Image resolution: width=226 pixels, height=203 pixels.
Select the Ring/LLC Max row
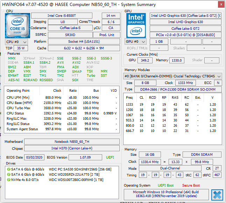coord(62,119)
